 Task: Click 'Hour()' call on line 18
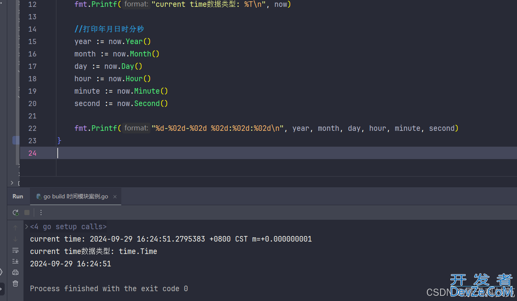point(138,79)
